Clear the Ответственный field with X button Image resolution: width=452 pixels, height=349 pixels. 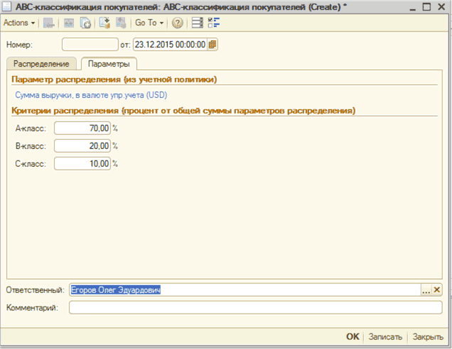437,290
